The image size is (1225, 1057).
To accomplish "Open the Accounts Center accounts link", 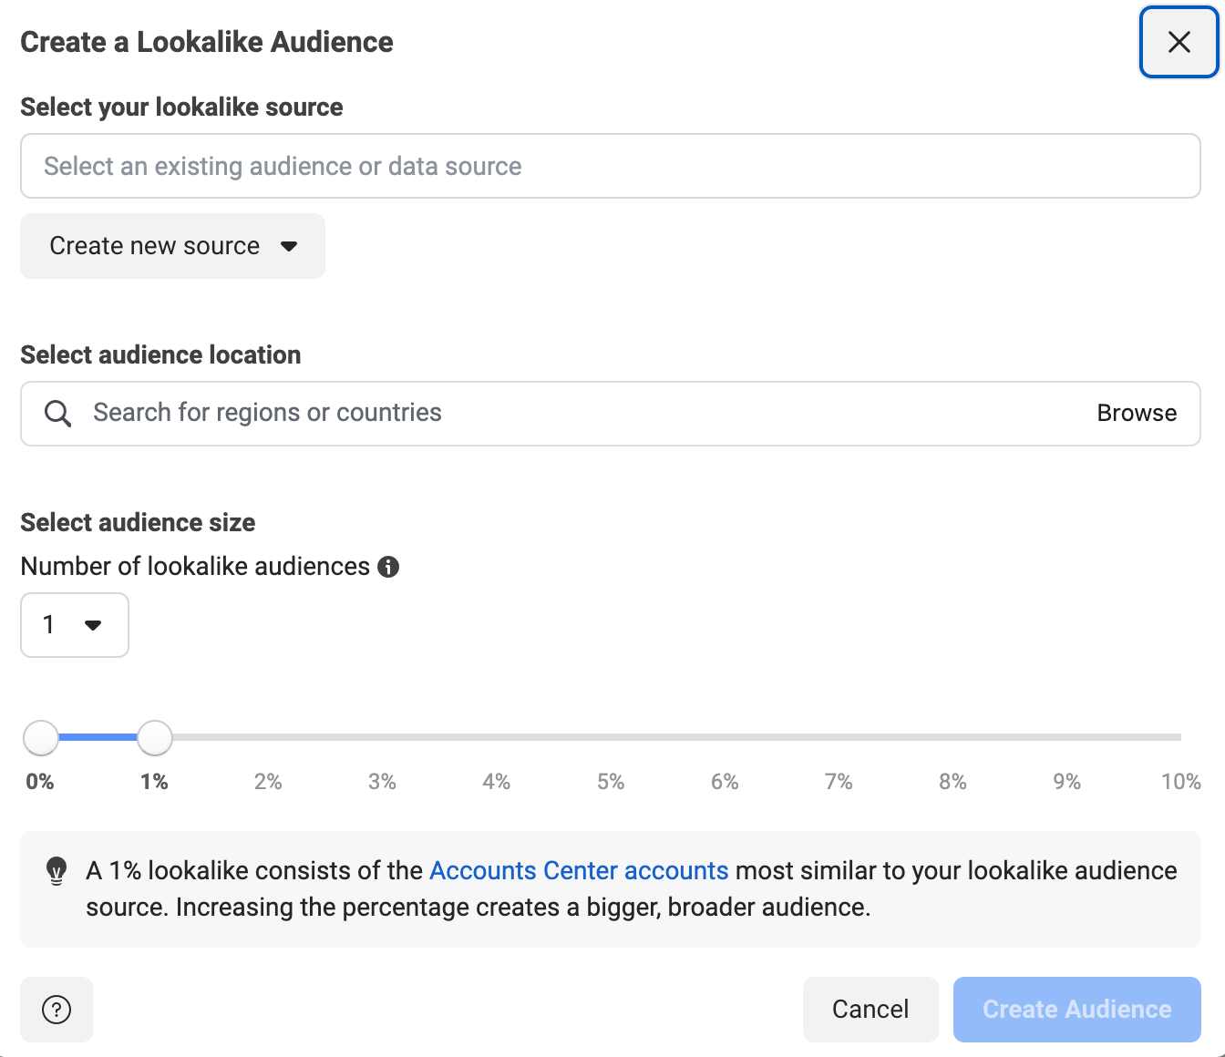I will click(579, 871).
